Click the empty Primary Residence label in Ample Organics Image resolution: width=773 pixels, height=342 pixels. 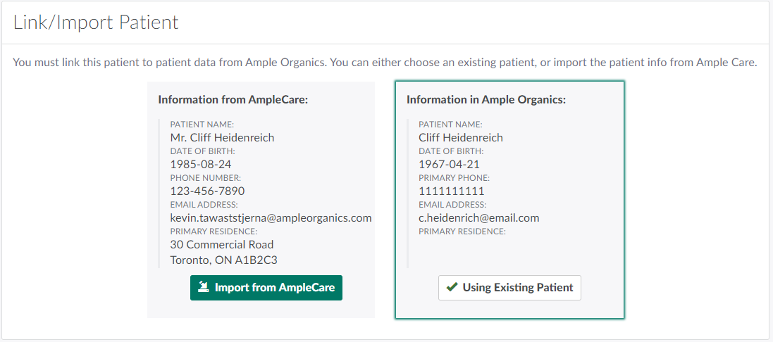pyautogui.click(x=462, y=232)
